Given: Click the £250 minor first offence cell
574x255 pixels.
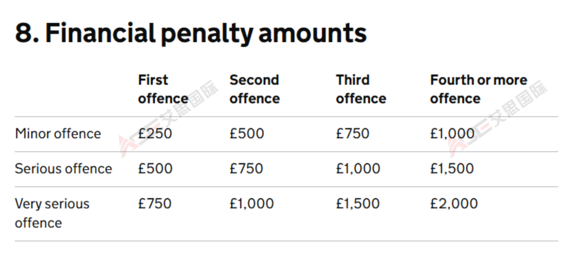Looking at the screenshot, I should (x=155, y=133).
